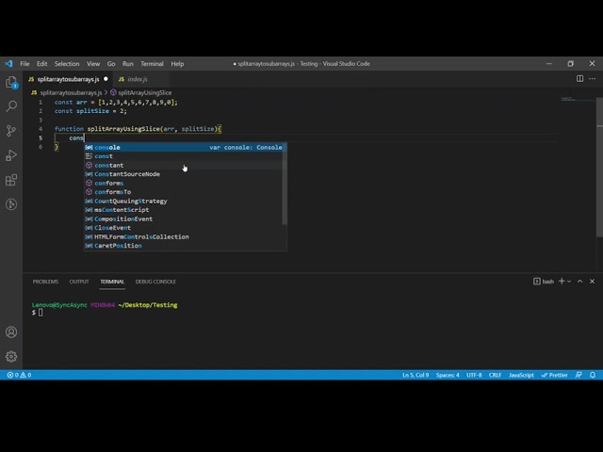603x452 pixels.
Task: Select the Terminal panel tab
Action: 112,282
